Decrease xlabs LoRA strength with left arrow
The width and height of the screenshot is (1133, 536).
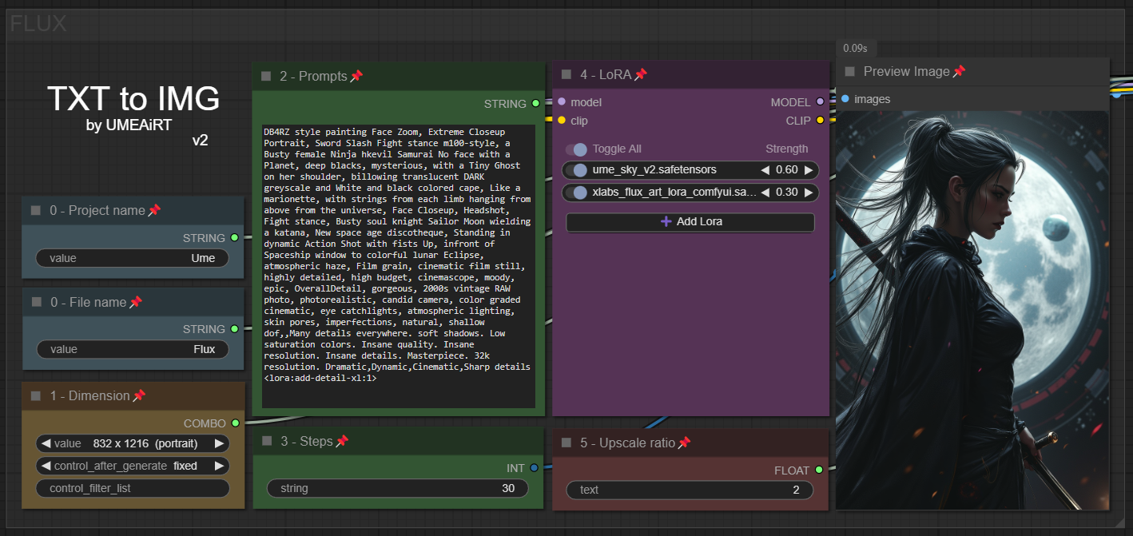pyautogui.click(x=765, y=193)
